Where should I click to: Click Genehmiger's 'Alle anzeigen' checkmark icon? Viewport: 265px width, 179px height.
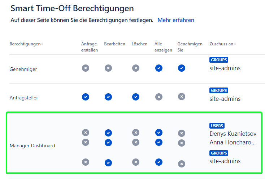(158, 68)
